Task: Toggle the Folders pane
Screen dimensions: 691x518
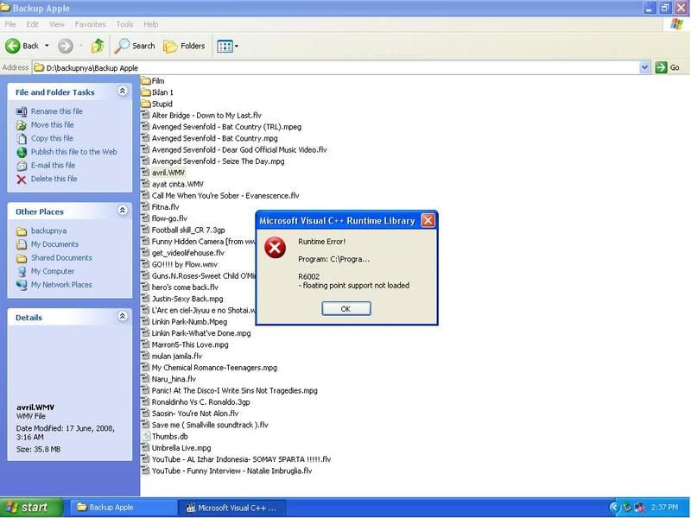Action: (184, 46)
